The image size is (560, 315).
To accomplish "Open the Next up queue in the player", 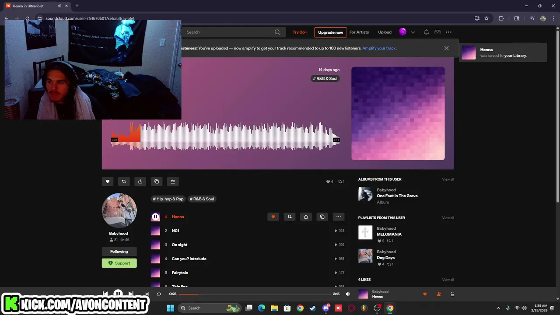I will (452, 294).
